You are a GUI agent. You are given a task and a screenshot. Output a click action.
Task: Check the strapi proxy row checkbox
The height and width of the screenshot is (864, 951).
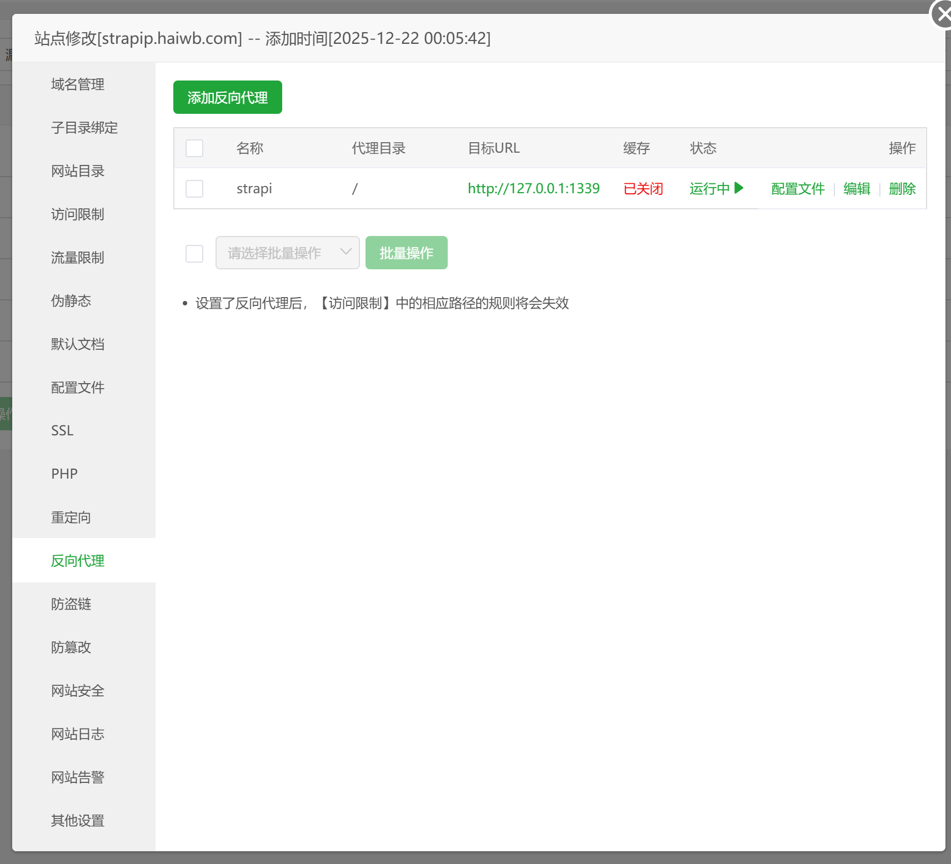(194, 189)
